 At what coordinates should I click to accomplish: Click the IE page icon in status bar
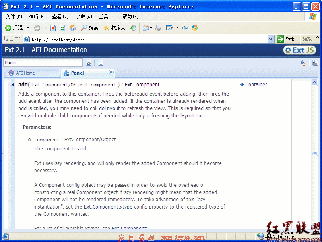click(5, 236)
